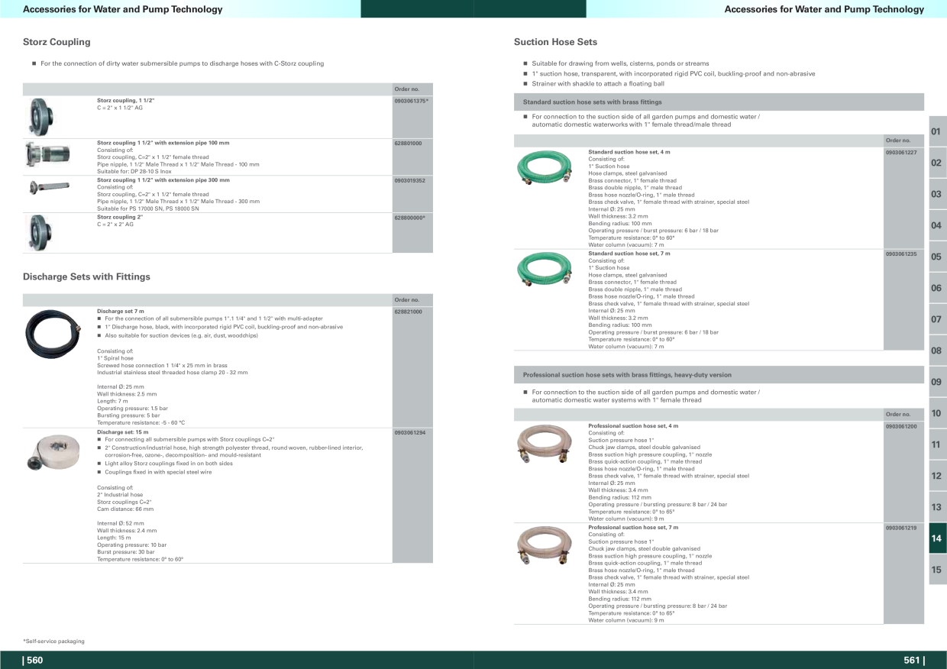Click the Discharge set 7 m title
This screenshot has height=669, width=947.
click(121, 312)
